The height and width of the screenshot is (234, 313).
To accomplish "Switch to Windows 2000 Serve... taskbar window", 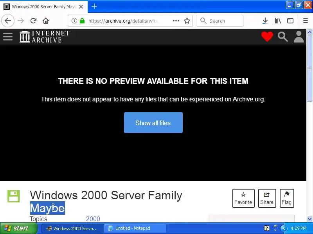I will tap(73, 228).
